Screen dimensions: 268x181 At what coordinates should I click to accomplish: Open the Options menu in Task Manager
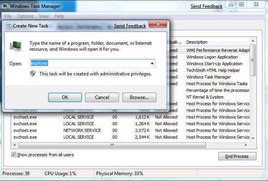coord(25,16)
